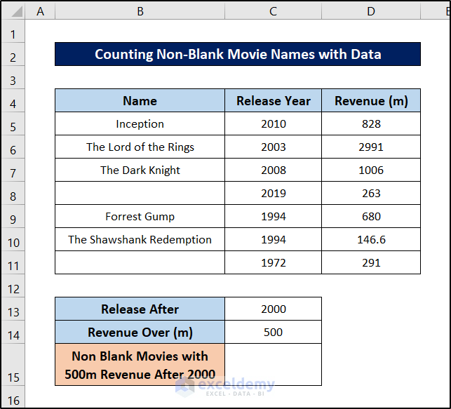451x409 pixels.
Task: Click the blank name cell beside 1972
Action: click(140, 262)
